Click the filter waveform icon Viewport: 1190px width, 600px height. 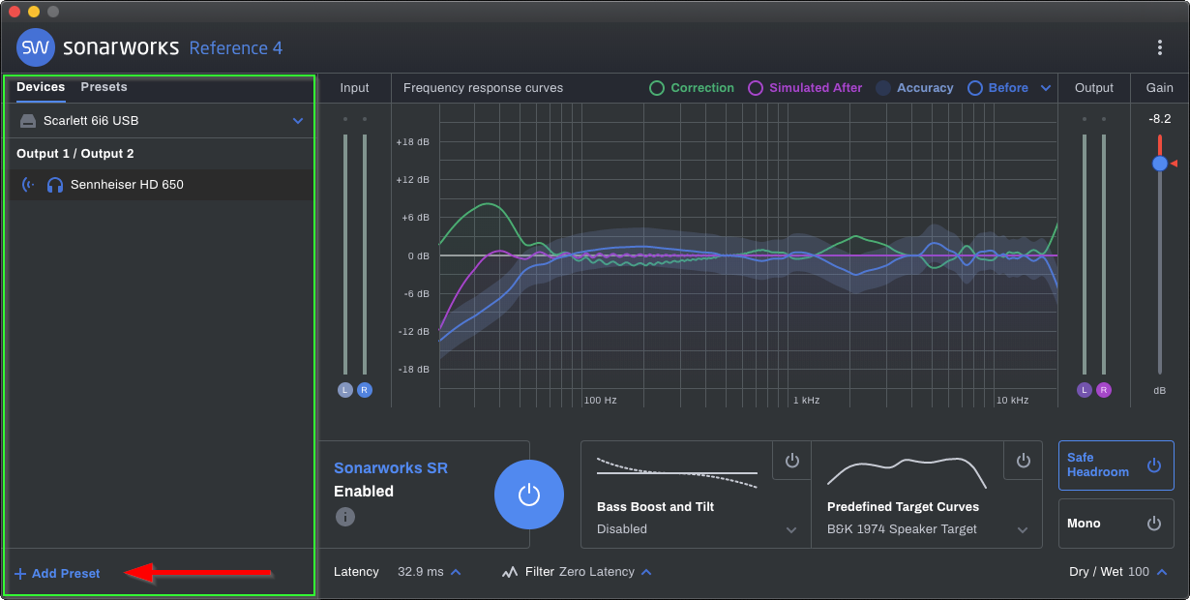point(510,572)
